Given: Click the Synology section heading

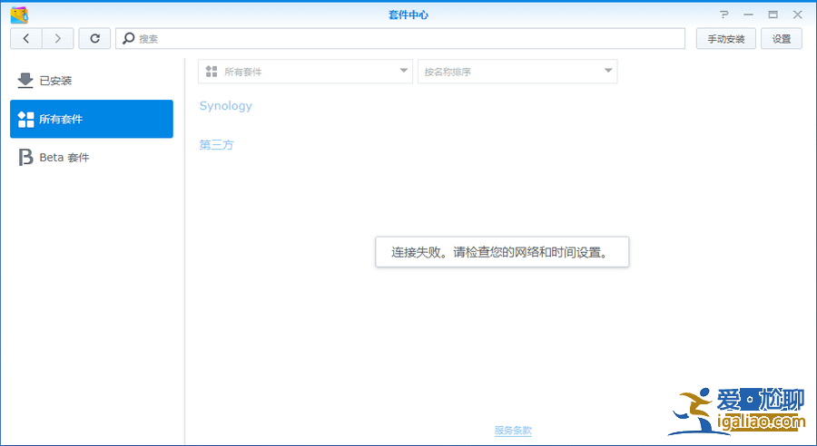Looking at the screenshot, I should (x=226, y=106).
